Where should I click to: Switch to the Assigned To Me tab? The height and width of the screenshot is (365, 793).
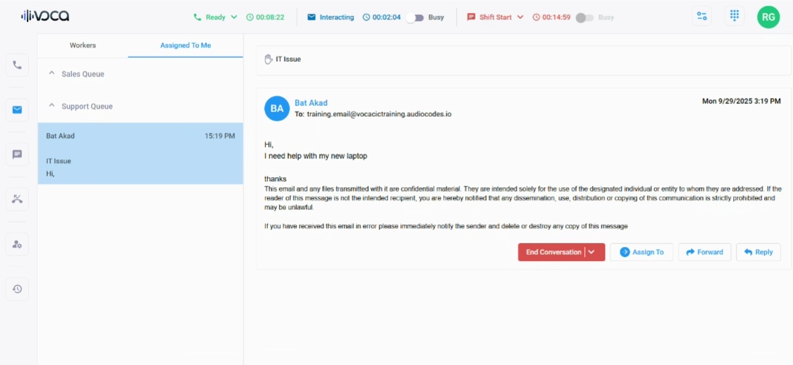185,46
